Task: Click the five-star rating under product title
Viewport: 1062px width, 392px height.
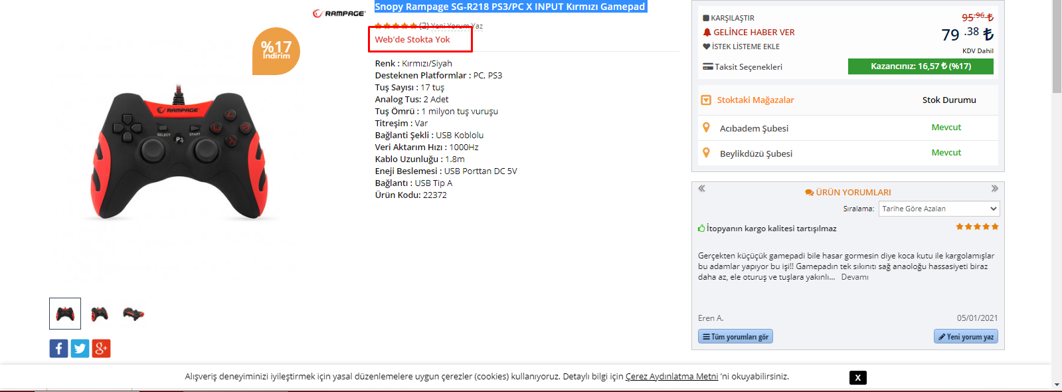Action: [396, 26]
